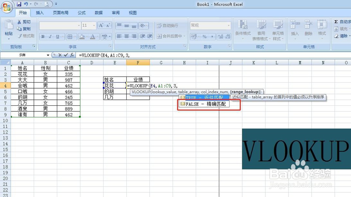Merge and center 合并后居中

click(x=169, y=36)
